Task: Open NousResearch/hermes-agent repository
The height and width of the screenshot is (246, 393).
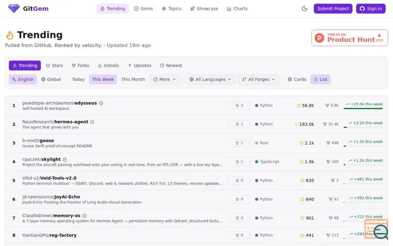Action: click(55, 122)
